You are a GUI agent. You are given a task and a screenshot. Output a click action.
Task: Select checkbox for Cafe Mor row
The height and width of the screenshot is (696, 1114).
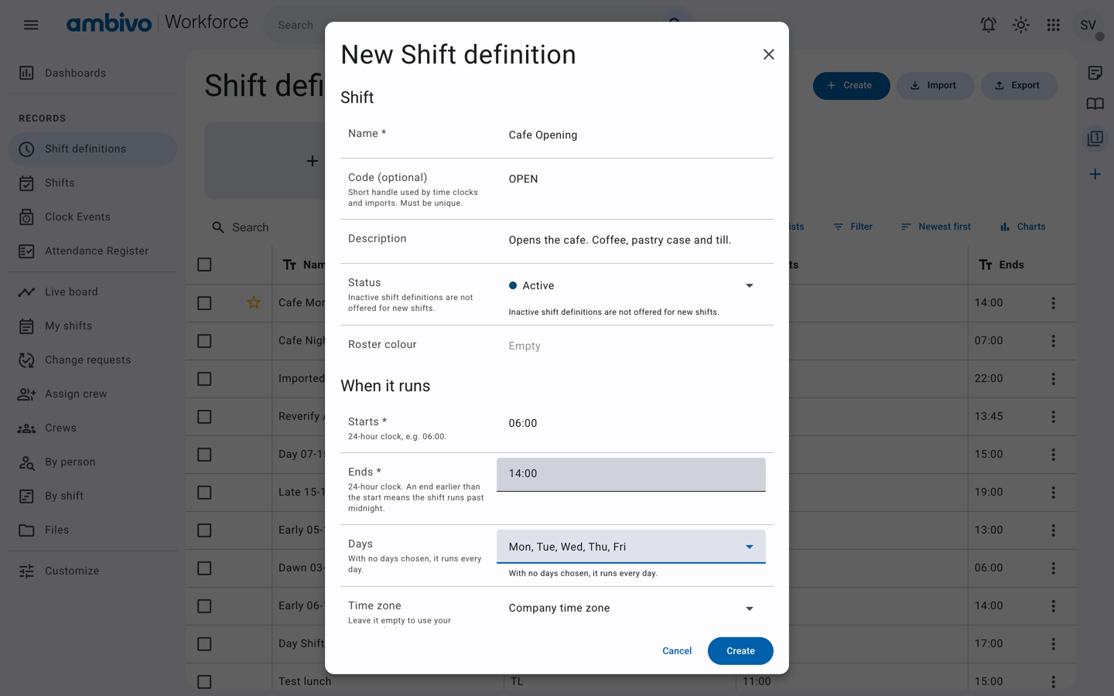coord(204,302)
